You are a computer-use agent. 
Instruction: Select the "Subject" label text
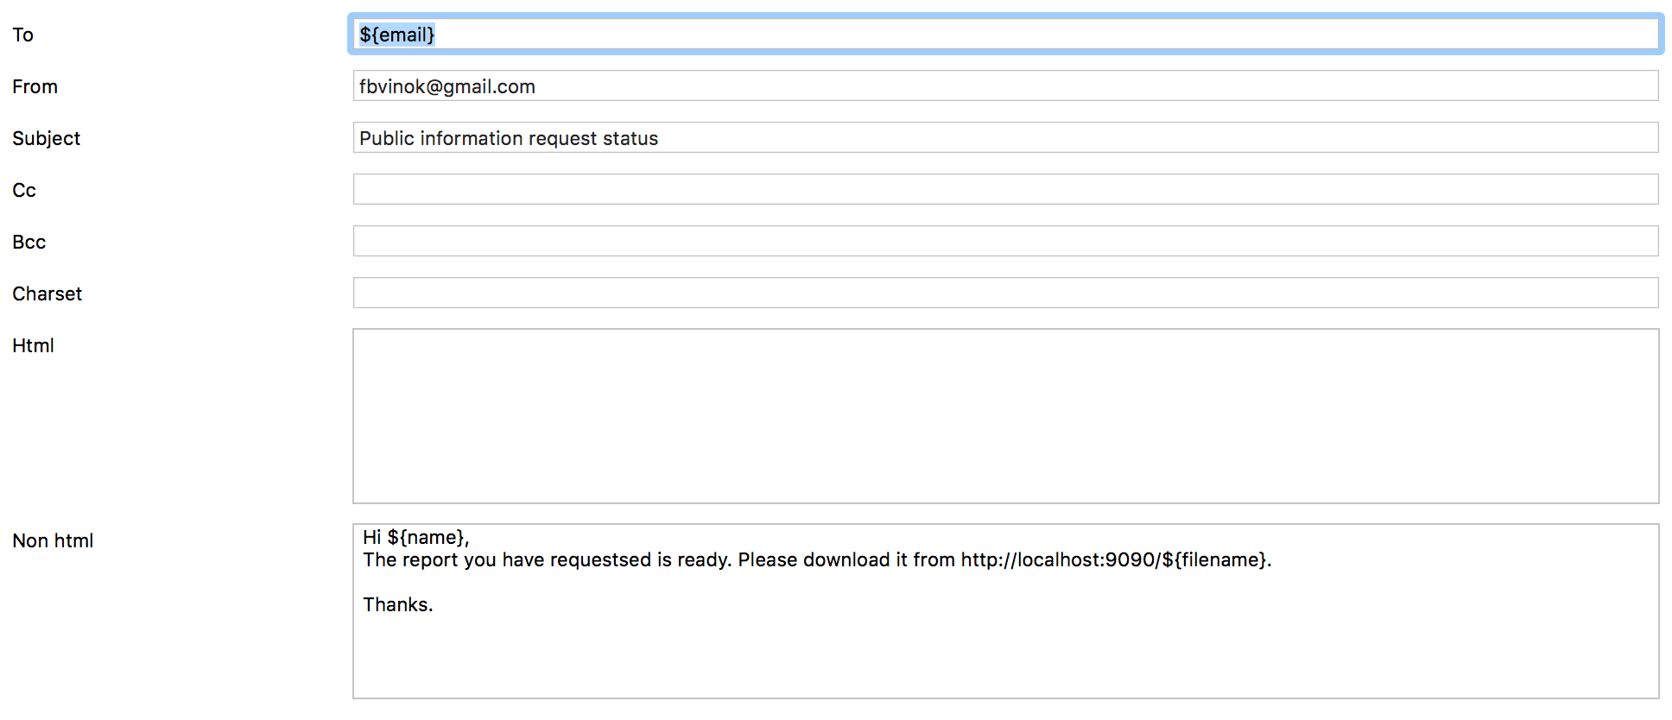tap(47, 139)
